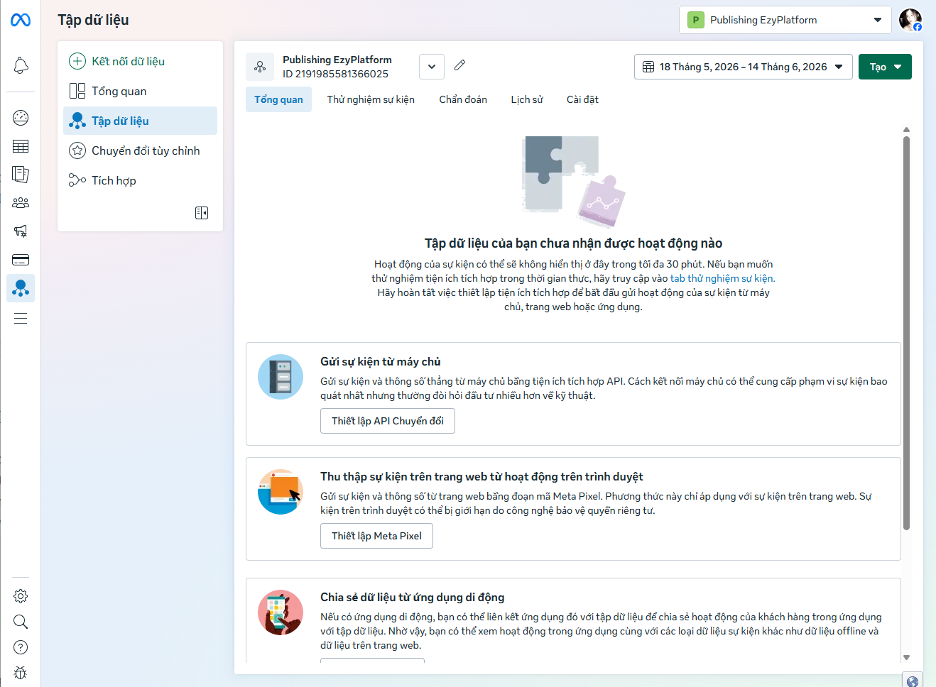Collapse the side navigation panel

coord(202,213)
